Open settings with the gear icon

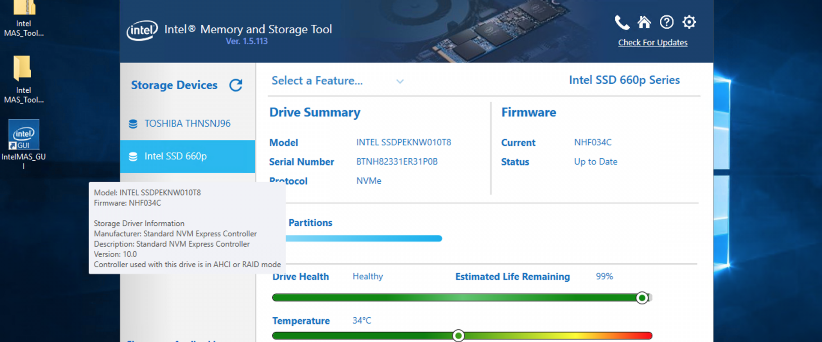tap(689, 22)
